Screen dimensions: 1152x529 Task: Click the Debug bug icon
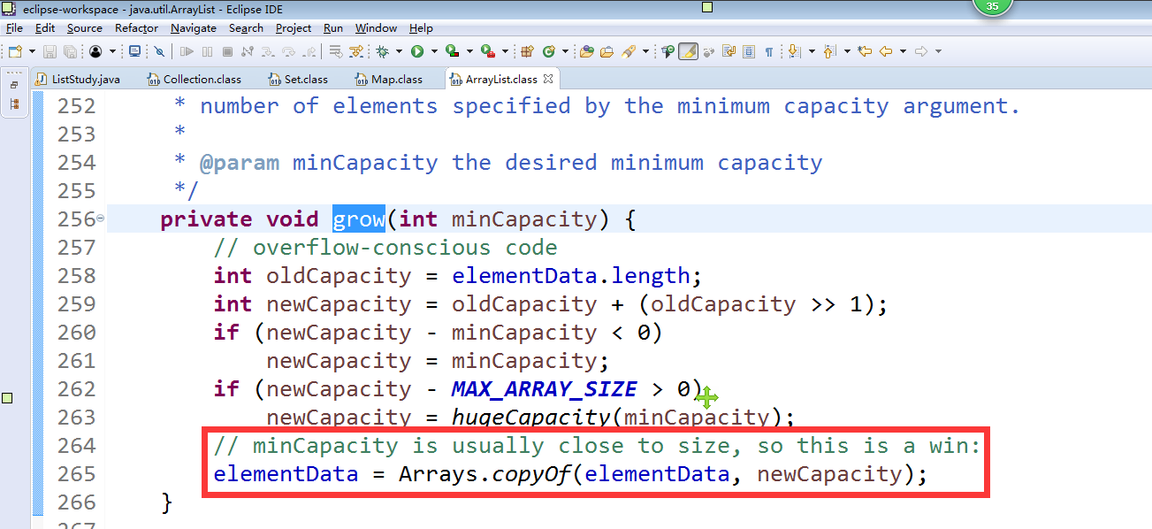click(382, 51)
